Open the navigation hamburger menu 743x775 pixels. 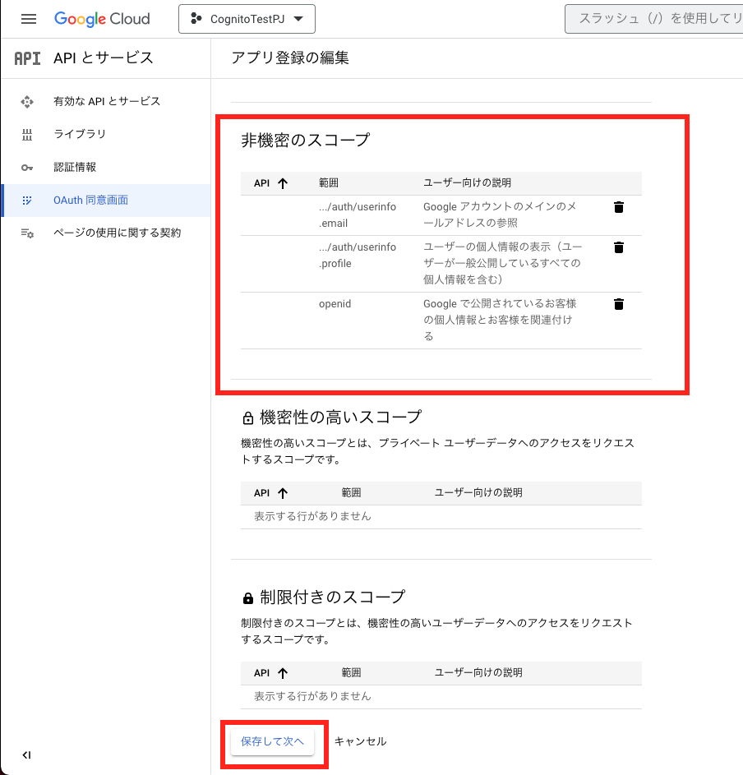coord(28,19)
